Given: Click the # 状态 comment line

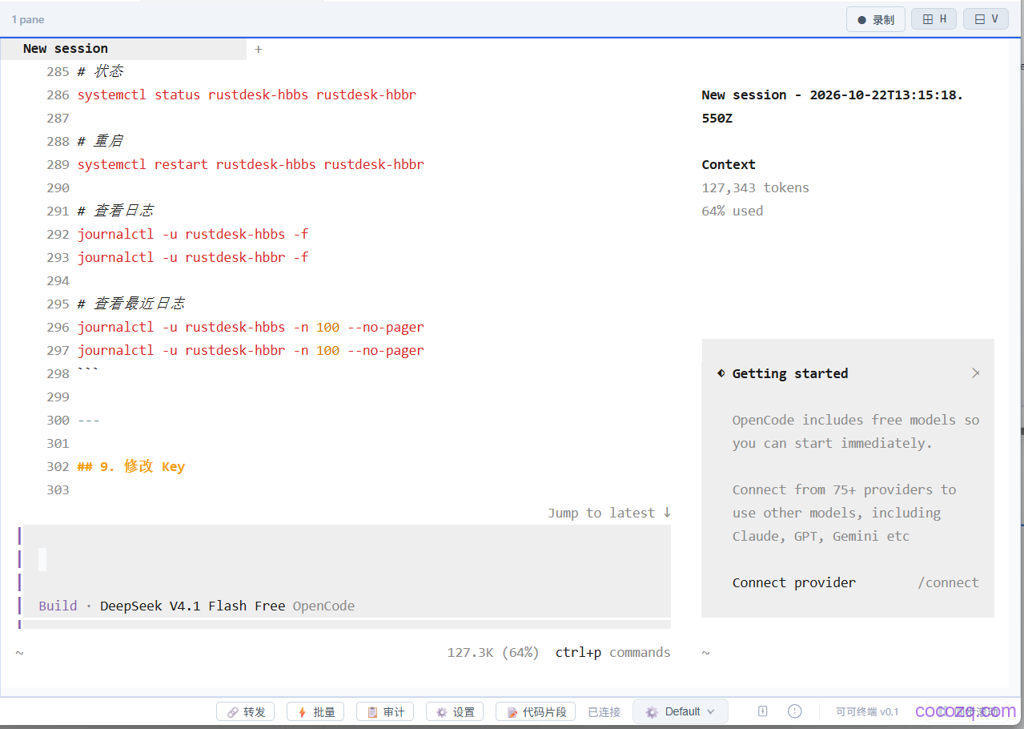Looking at the screenshot, I should [x=100, y=71].
